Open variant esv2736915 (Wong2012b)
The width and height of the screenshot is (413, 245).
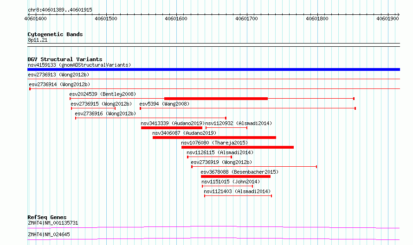101,104
